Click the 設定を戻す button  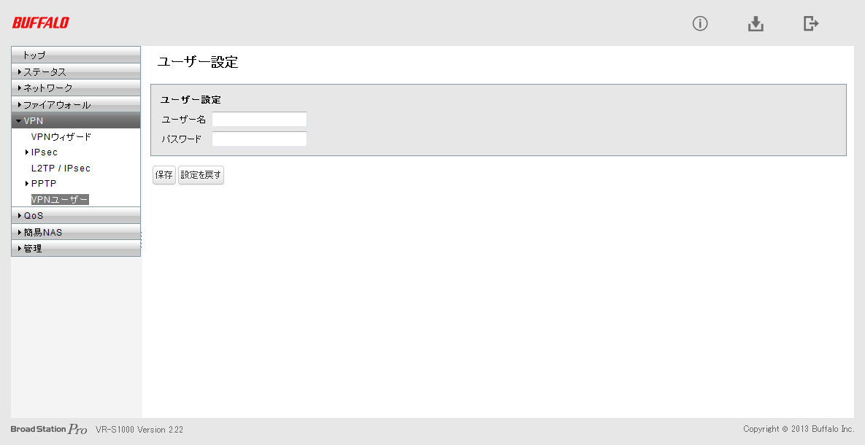coord(201,175)
